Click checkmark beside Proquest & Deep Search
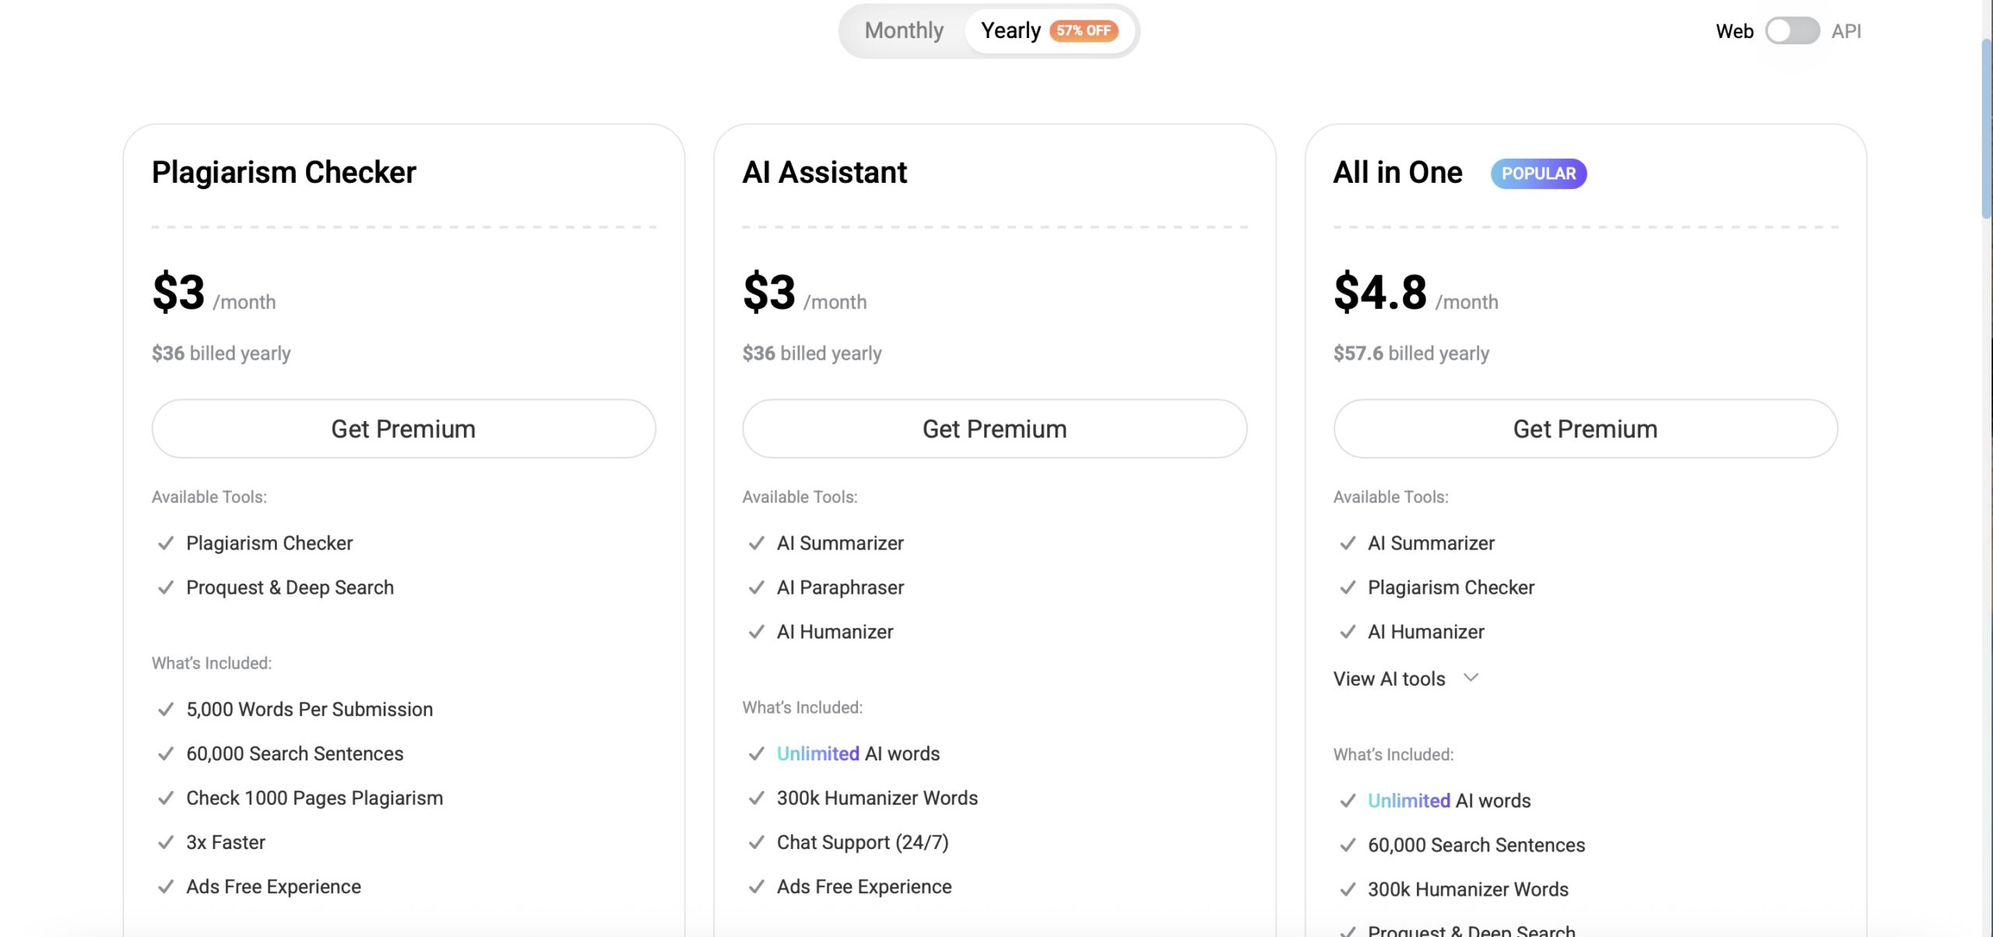 [165, 588]
